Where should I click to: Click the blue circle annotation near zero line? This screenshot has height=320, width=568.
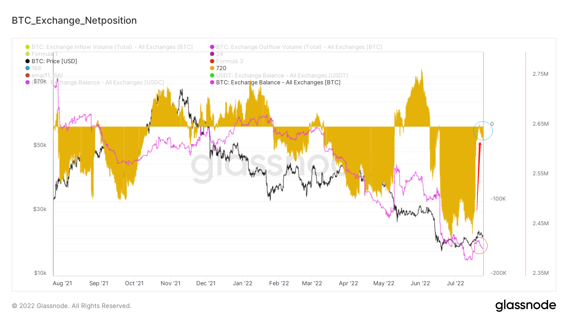pos(483,131)
